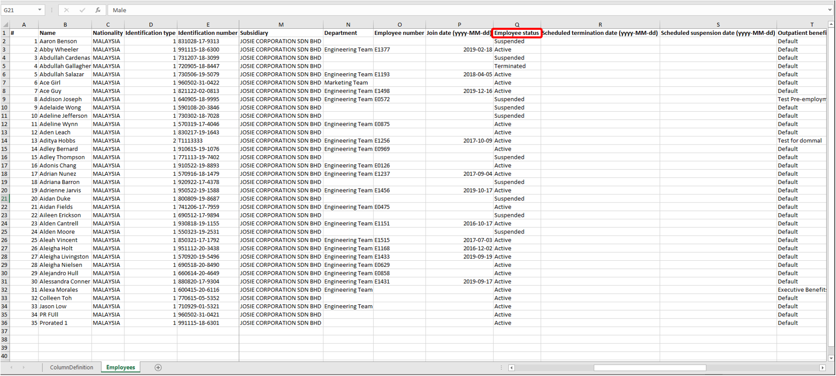Click the Cancel entry X icon
The width and height of the screenshot is (836, 376).
tap(66, 10)
